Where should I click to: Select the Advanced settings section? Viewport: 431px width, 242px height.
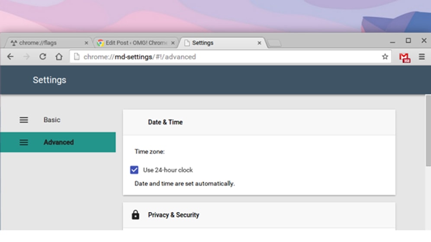pos(58,142)
